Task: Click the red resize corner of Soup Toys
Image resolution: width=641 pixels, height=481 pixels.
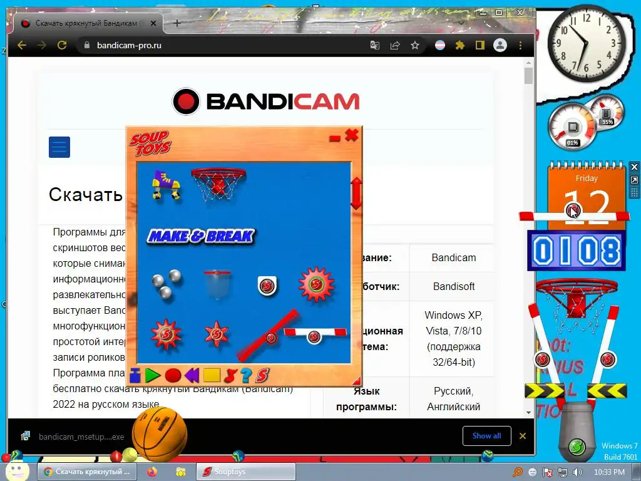Action: (x=357, y=380)
